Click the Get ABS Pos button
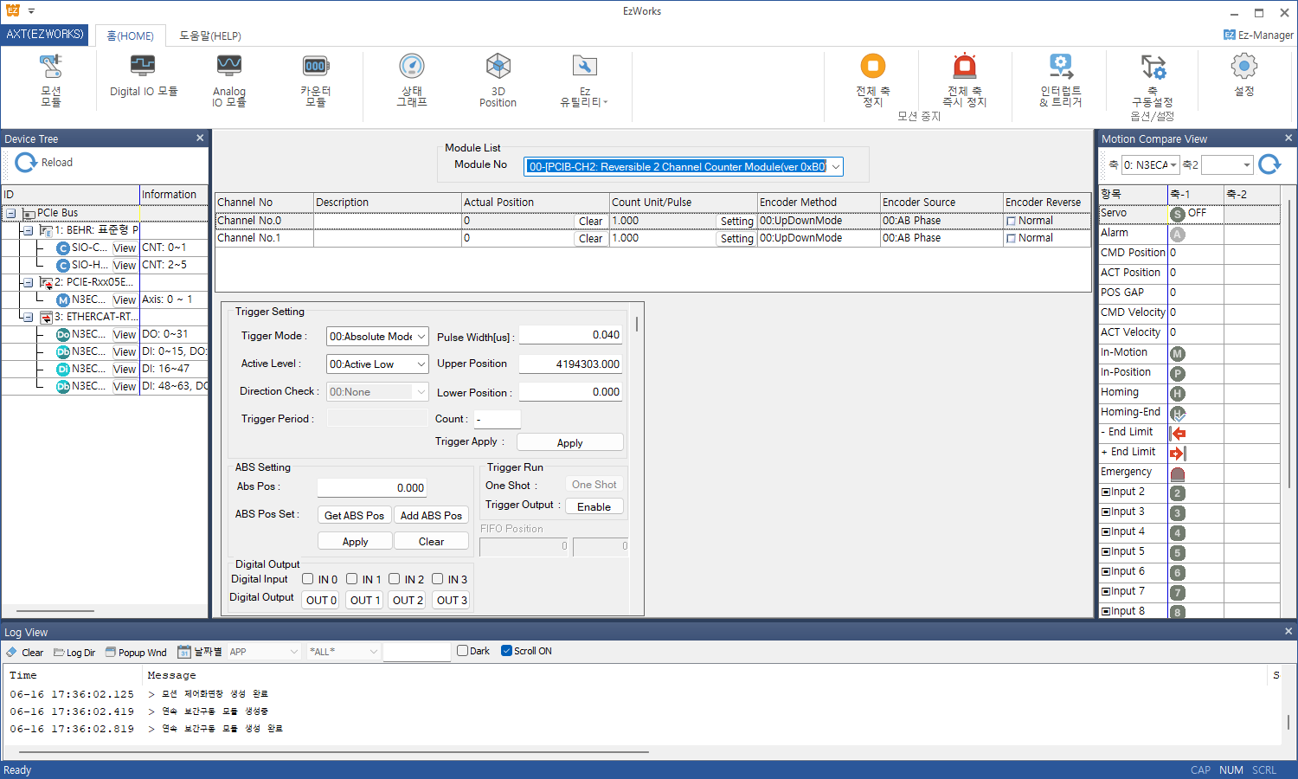The image size is (1298, 779). tap(354, 515)
